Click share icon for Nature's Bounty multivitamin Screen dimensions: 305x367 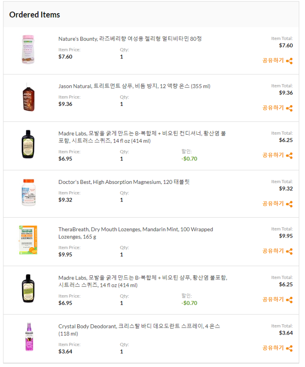[289, 61]
